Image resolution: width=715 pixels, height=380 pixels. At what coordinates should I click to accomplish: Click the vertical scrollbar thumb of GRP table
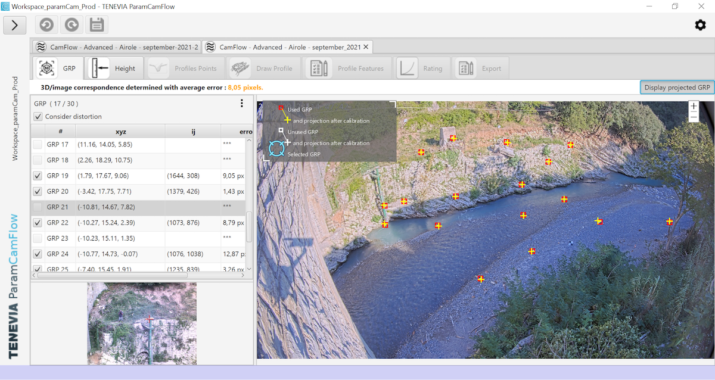pyautogui.click(x=249, y=227)
